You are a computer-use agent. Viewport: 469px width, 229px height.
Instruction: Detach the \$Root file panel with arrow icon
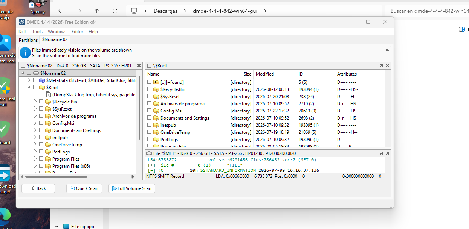click(x=381, y=65)
